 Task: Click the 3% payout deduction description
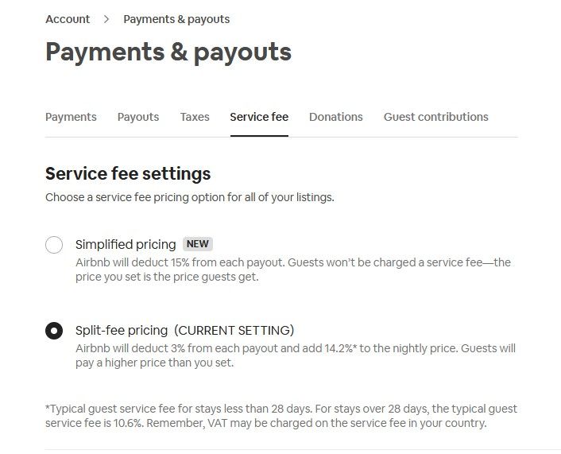(295, 355)
